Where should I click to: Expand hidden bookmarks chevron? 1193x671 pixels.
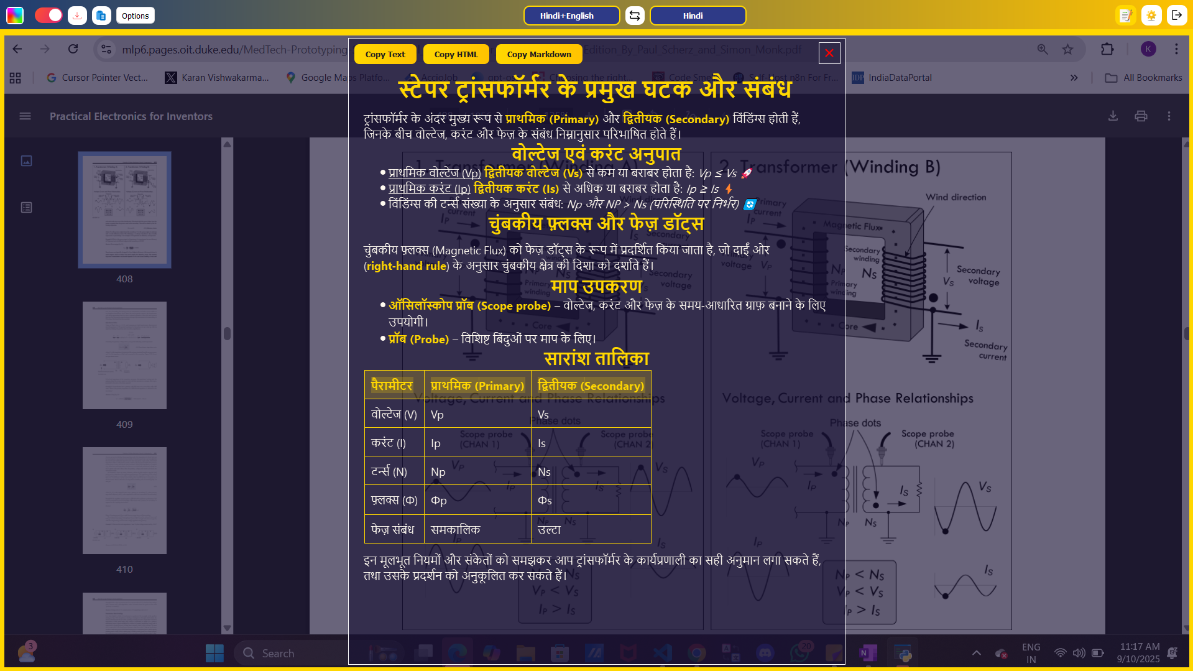point(1074,78)
